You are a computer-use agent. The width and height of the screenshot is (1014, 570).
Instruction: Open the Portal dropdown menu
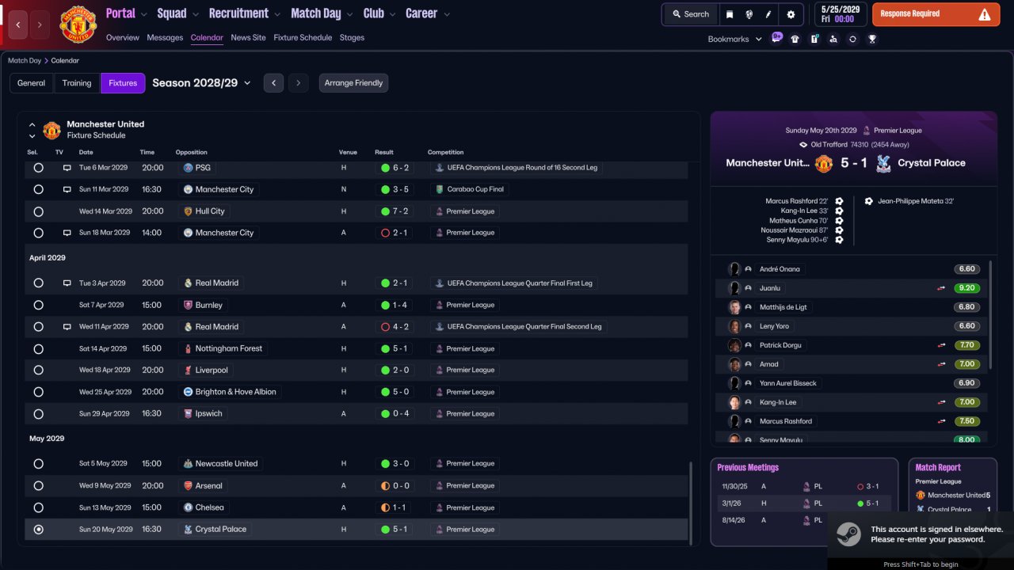(x=127, y=13)
